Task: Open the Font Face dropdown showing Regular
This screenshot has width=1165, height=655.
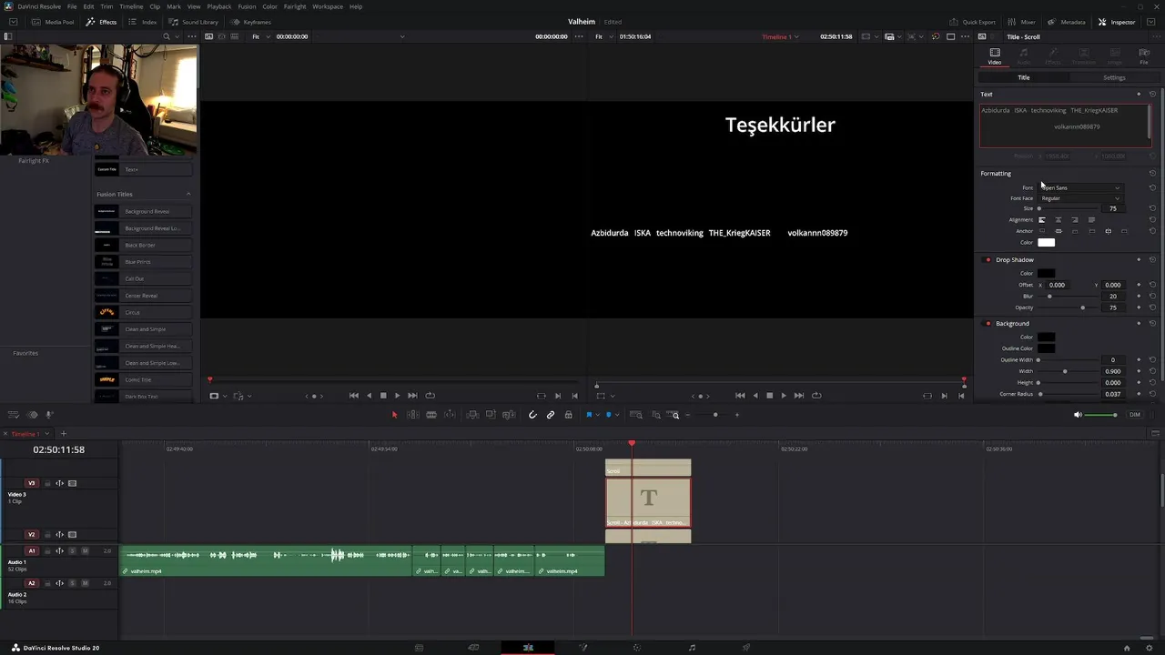Action: point(1080,198)
